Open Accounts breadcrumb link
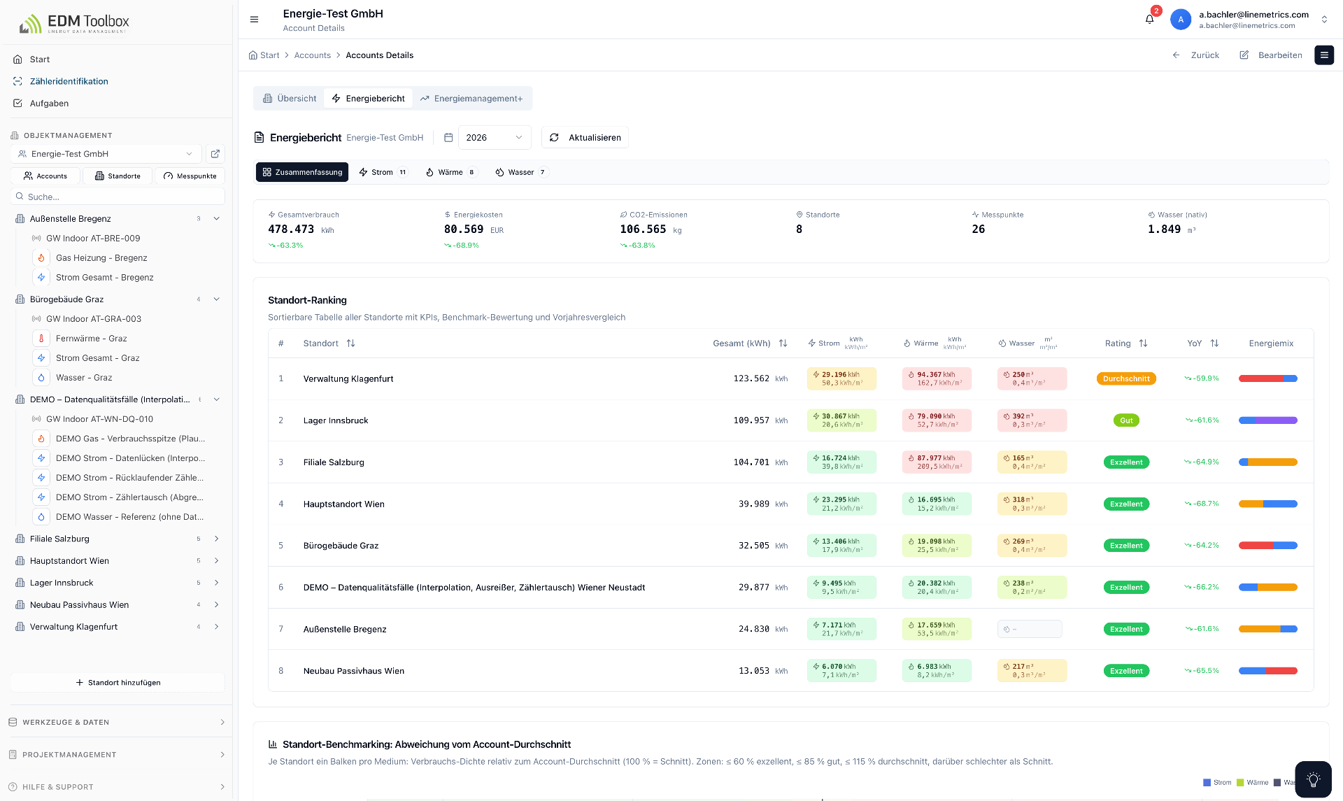The height and width of the screenshot is (801, 1343). [x=312, y=55]
